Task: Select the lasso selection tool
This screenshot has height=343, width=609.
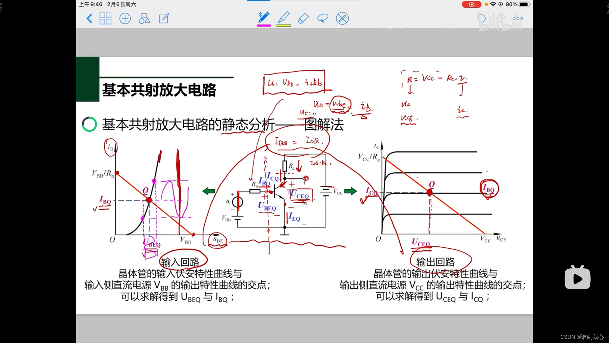Action: point(323,18)
